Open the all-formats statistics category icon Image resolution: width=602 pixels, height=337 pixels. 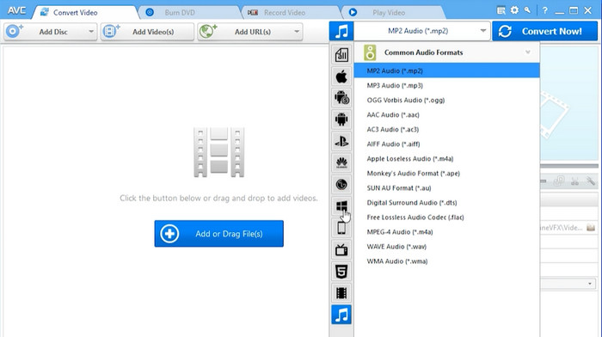(341, 55)
